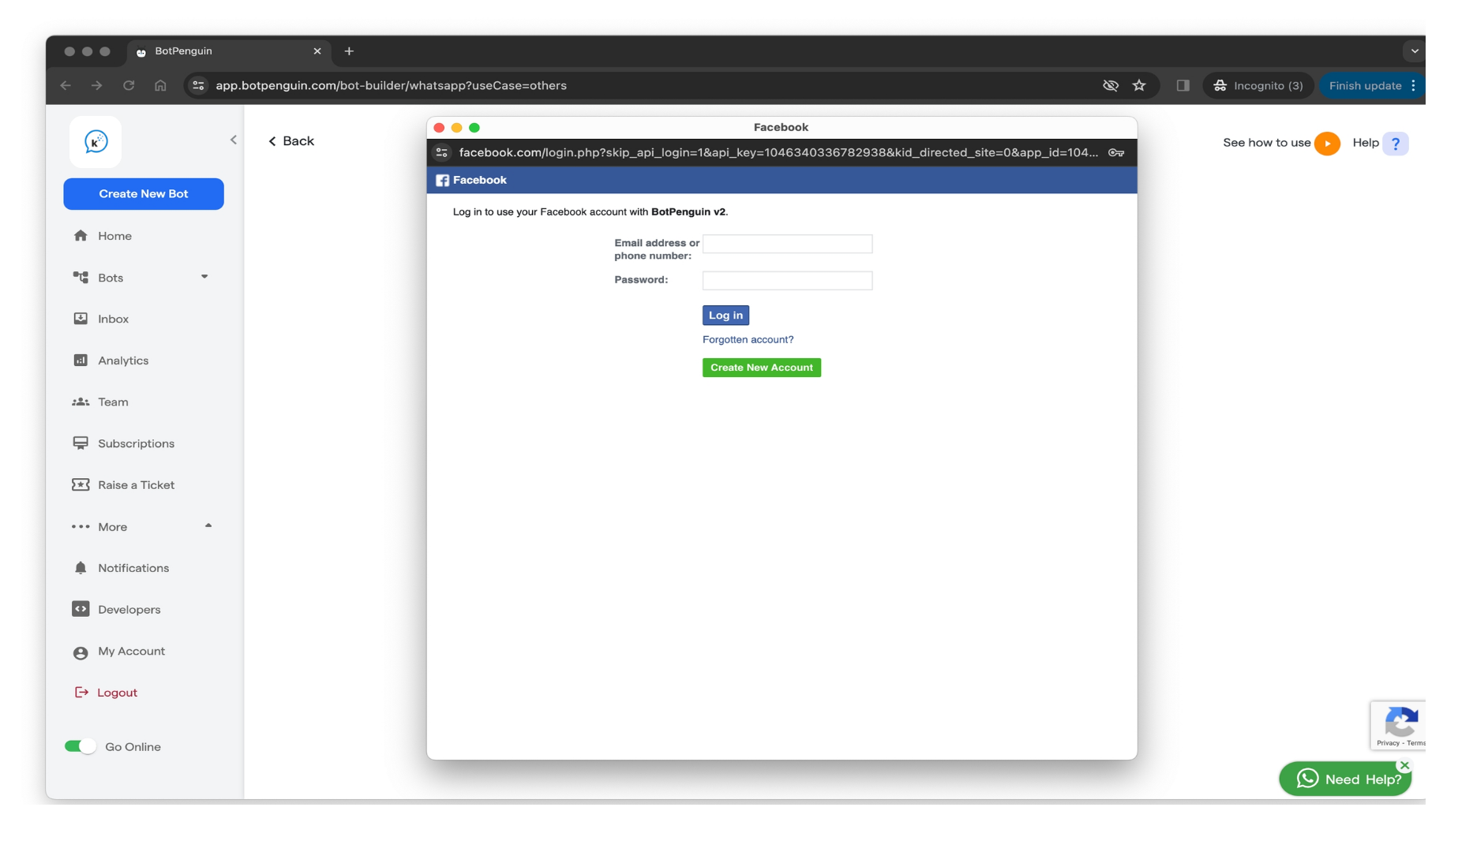
Task: Open the Chrome three-dot menu
Action: [1413, 85]
